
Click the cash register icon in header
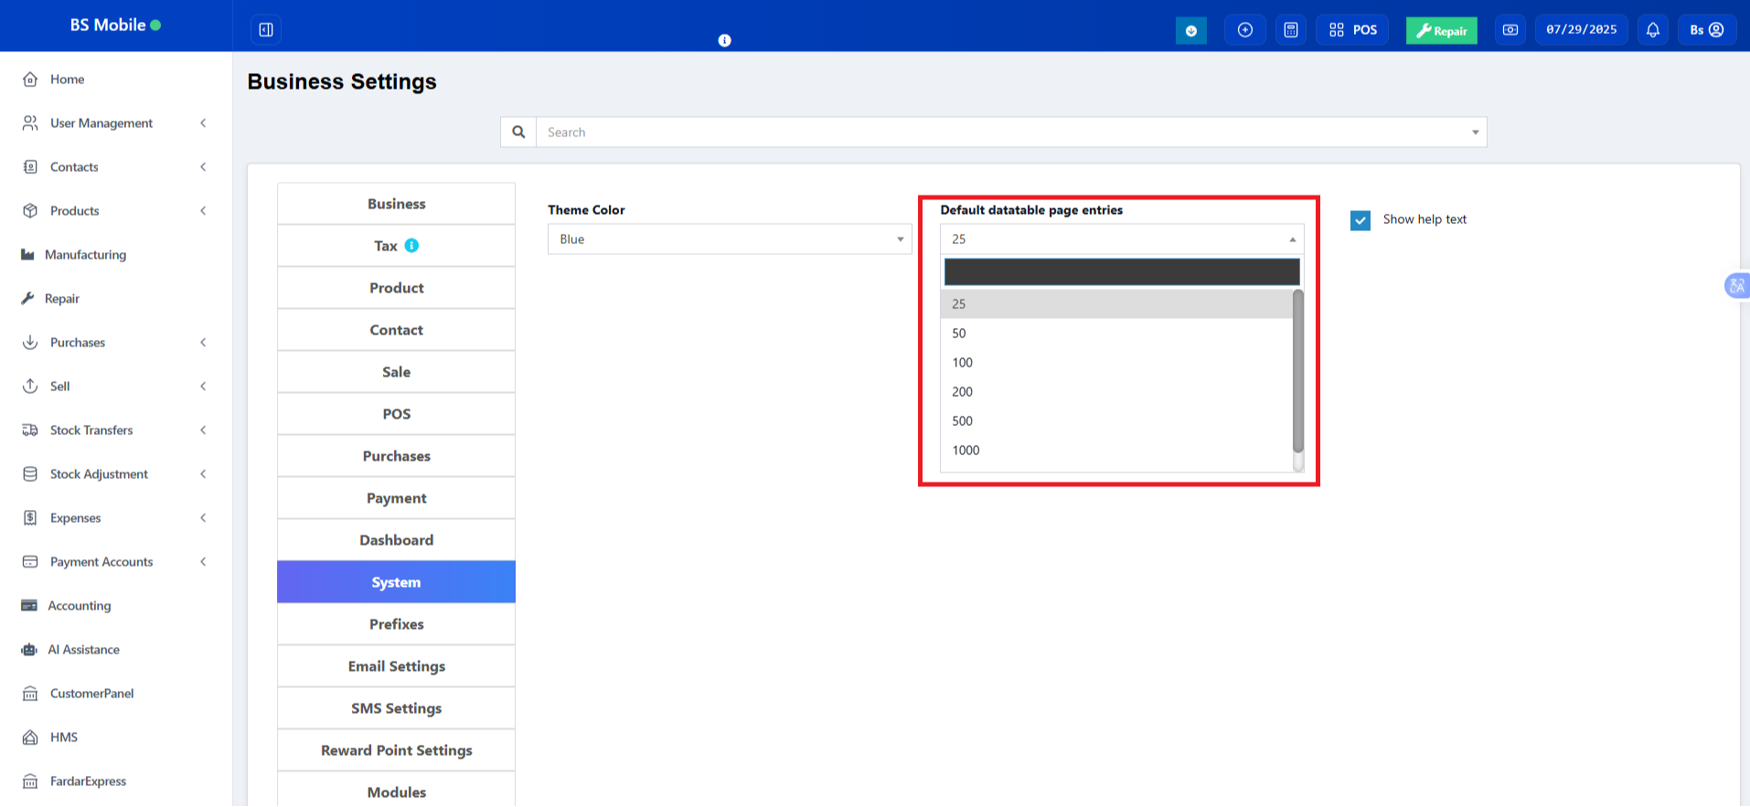tap(1510, 30)
